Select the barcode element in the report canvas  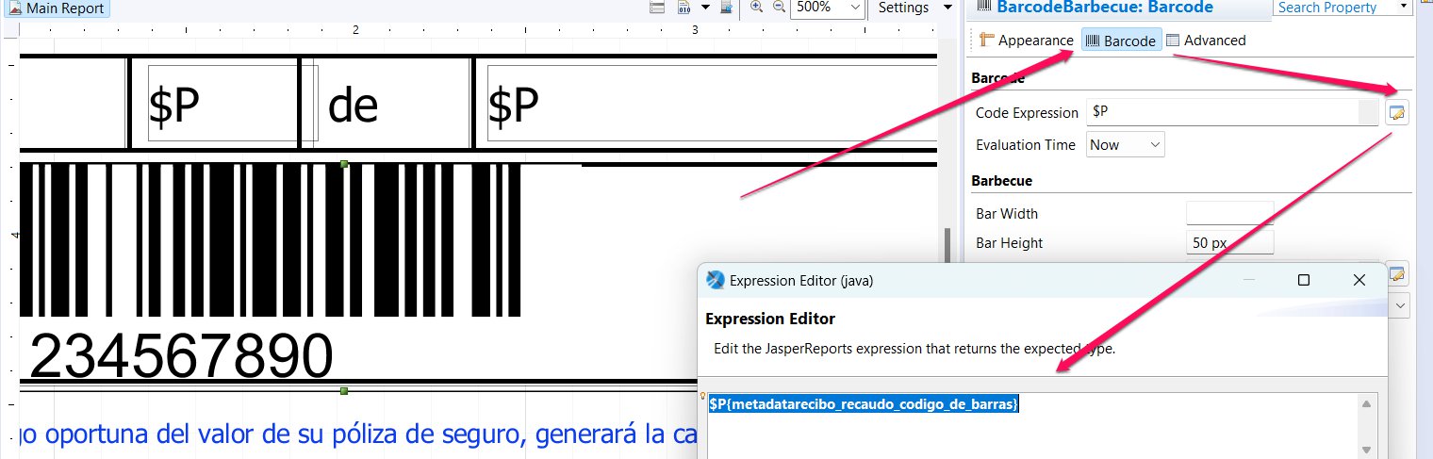tap(273, 240)
